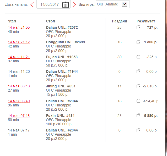Viewport: 167px width, 156px height.
Task: Go to next date with right arrow
Action: click(x=74, y=5)
